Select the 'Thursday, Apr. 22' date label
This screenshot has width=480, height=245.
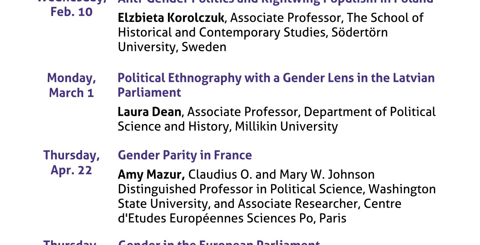pyautogui.click(x=72, y=162)
